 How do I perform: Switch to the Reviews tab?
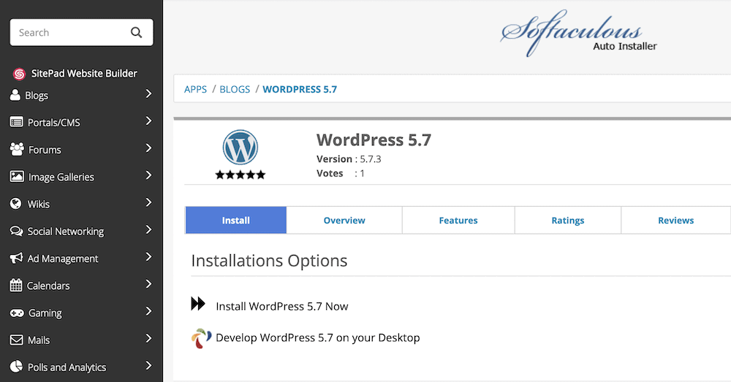pyautogui.click(x=676, y=220)
